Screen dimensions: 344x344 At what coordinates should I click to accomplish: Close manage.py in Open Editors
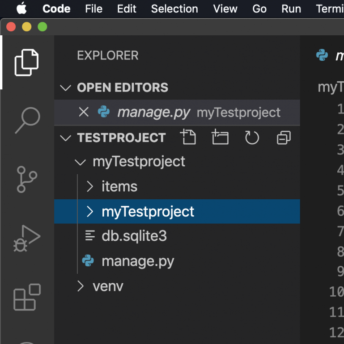tap(84, 112)
